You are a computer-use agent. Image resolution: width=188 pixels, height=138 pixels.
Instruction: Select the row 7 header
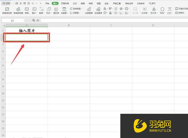(x=3, y=72)
